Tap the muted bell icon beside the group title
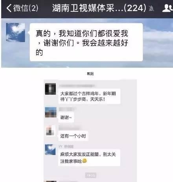Viewport: 173px width, 182px height. [151, 8]
